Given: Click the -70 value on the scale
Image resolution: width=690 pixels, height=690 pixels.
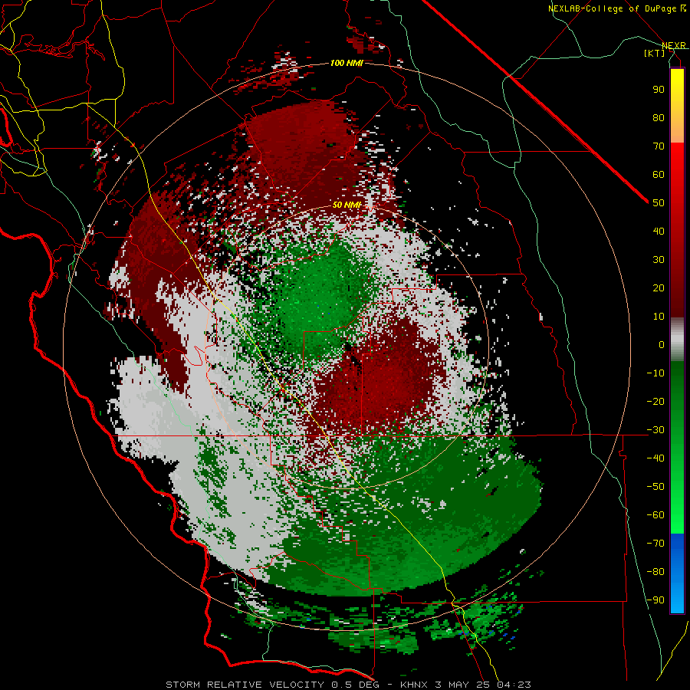Looking at the screenshot, I should point(655,544).
